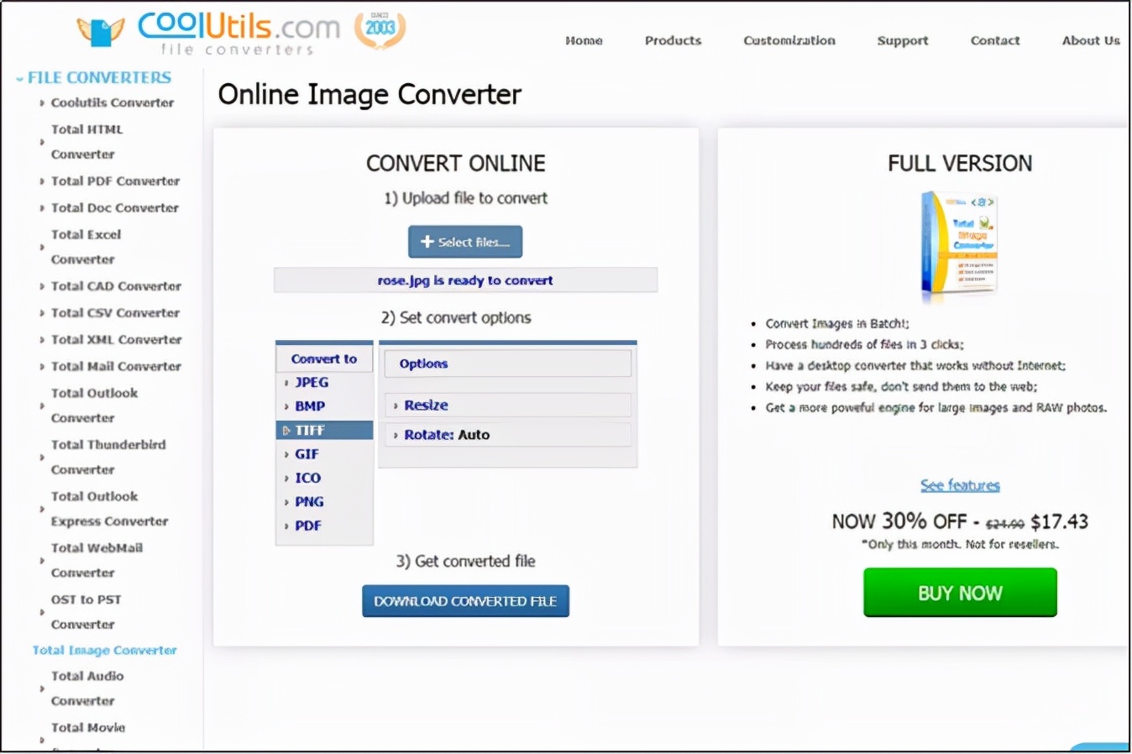Click 'Keep your files safe' bullet text
Screen dimensions: 1132x754
(901, 386)
